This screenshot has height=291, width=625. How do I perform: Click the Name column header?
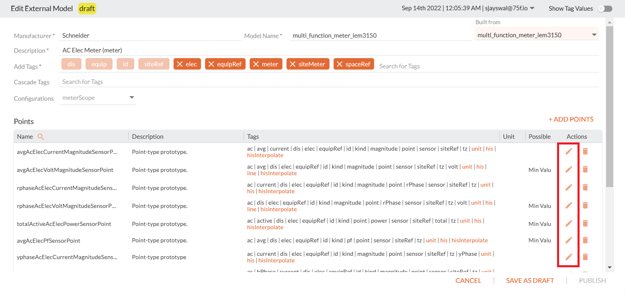tap(25, 137)
